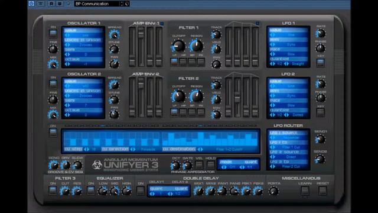Click the Amp Env 2 second fader
Image resolution: width=378 pixels, height=213 pixels.
pos(141,83)
